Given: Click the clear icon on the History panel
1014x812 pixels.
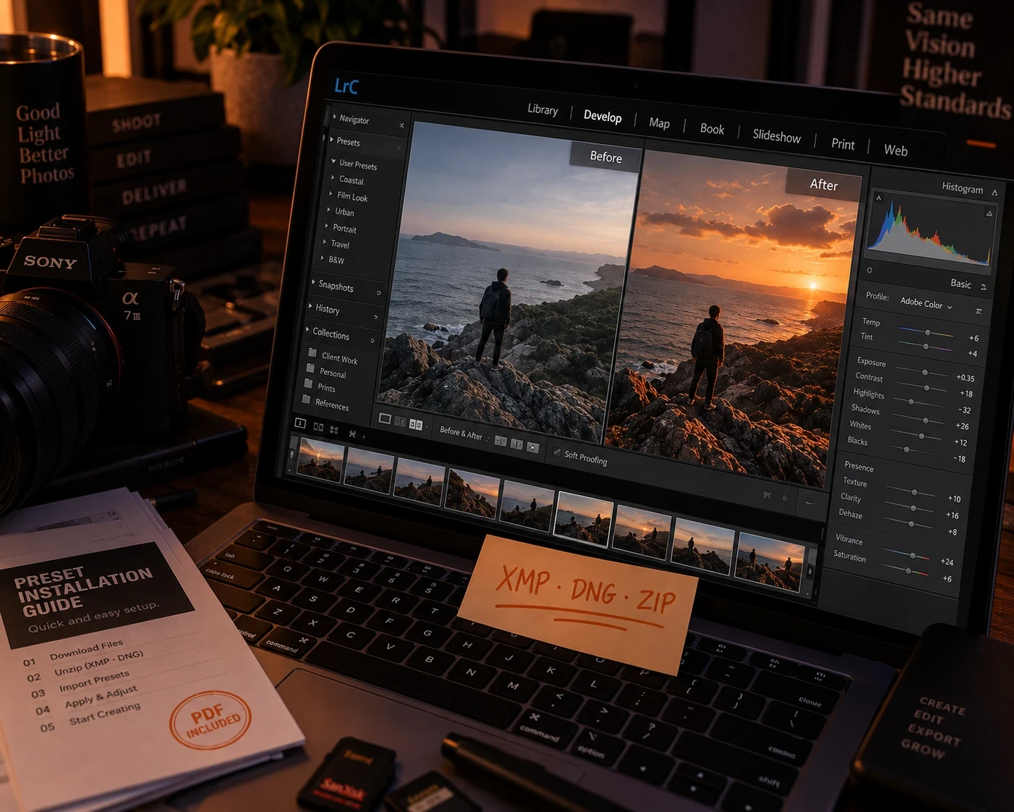Looking at the screenshot, I should pos(376,317).
